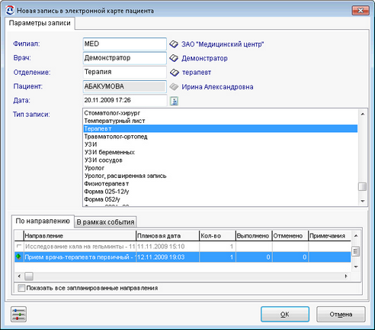This screenshot has height=330, width=375.
Task: Click the greyed Пациент lookup book icon
Action: pos(174,87)
